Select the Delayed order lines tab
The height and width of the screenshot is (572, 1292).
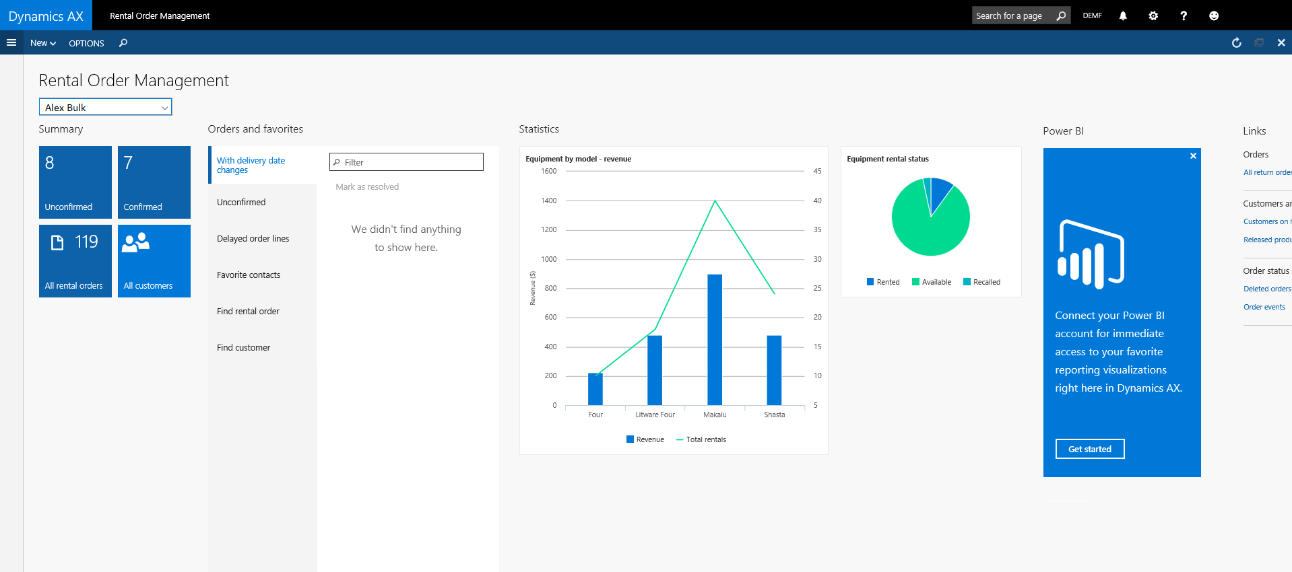263,238
